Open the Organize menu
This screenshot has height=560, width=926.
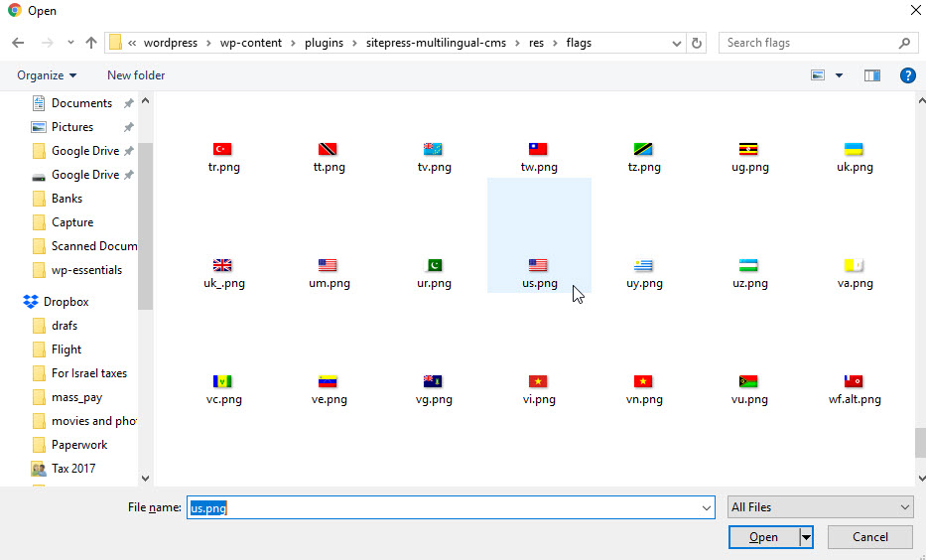(47, 75)
